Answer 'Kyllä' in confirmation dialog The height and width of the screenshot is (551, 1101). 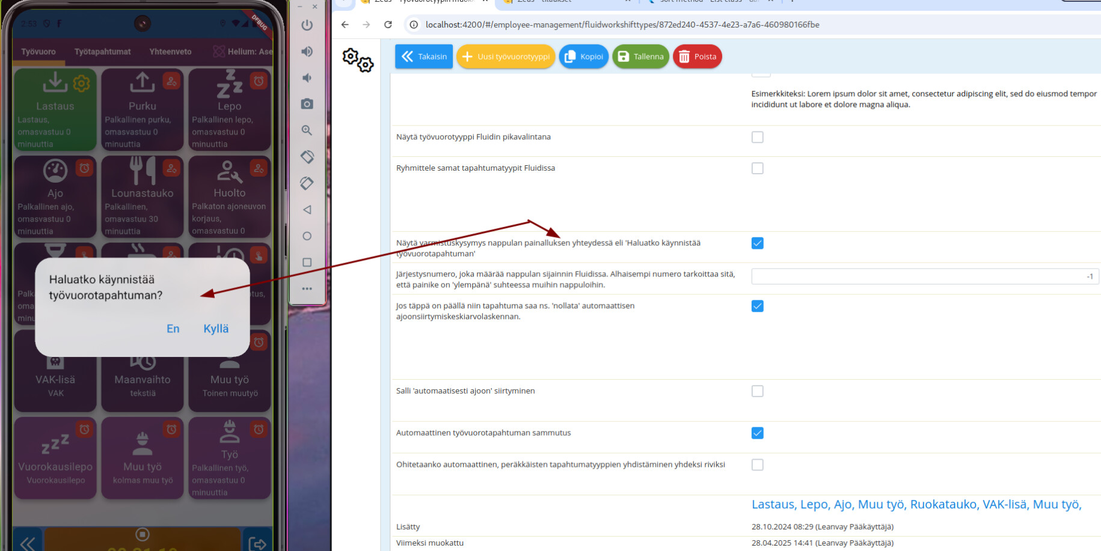point(216,329)
